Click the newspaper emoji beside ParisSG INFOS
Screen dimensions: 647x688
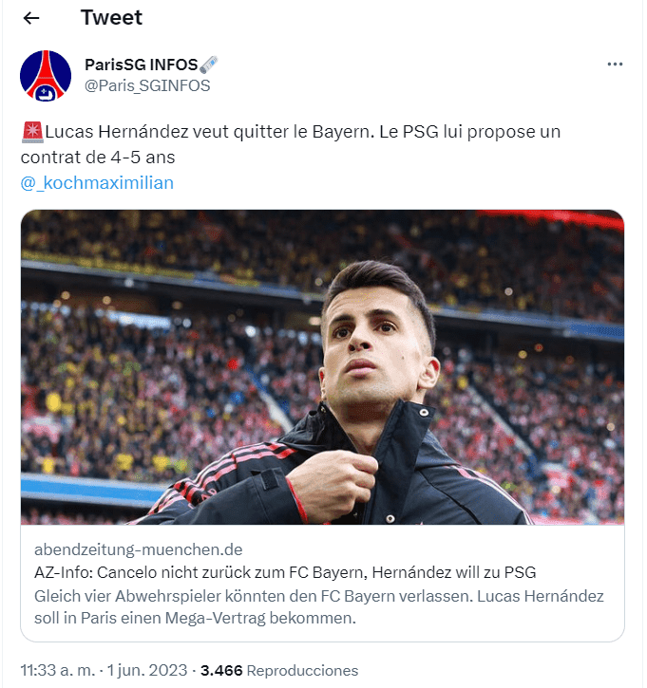click(x=209, y=65)
